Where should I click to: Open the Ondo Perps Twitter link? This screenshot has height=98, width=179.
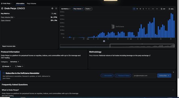[x=19, y=66]
